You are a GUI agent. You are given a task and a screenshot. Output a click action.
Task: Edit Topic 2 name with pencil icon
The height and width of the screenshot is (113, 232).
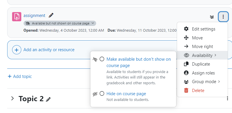pos(48,99)
